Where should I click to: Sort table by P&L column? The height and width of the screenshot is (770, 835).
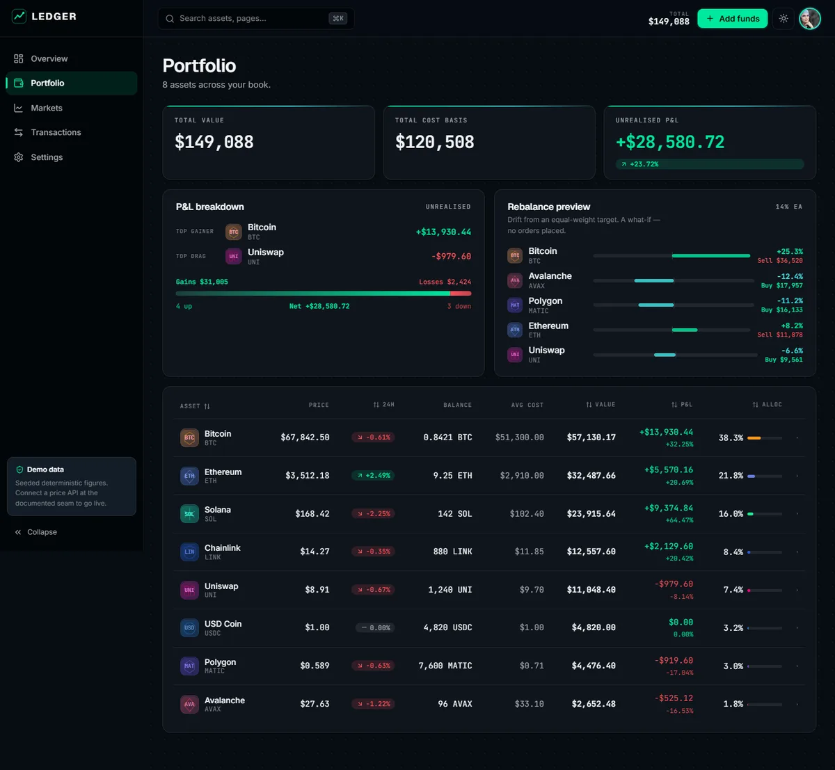682,405
